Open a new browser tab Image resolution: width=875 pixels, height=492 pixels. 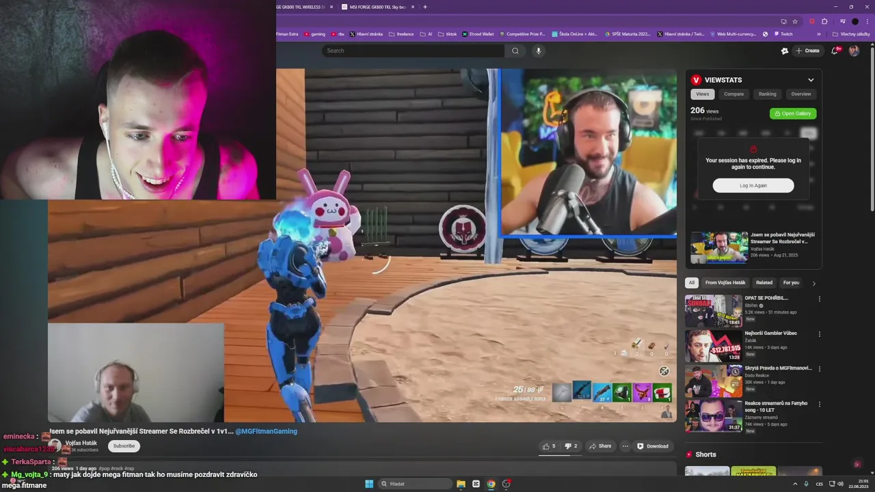click(x=425, y=7)
